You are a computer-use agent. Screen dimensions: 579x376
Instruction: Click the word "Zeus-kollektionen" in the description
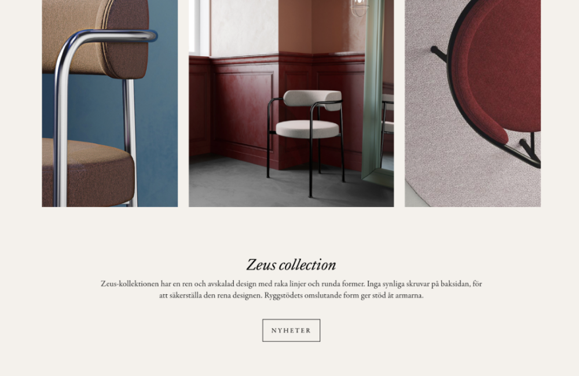(130, 284)
